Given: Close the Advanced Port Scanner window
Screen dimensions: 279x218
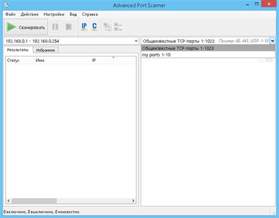Looking at the screenshot, I should [x=269, y=4].
